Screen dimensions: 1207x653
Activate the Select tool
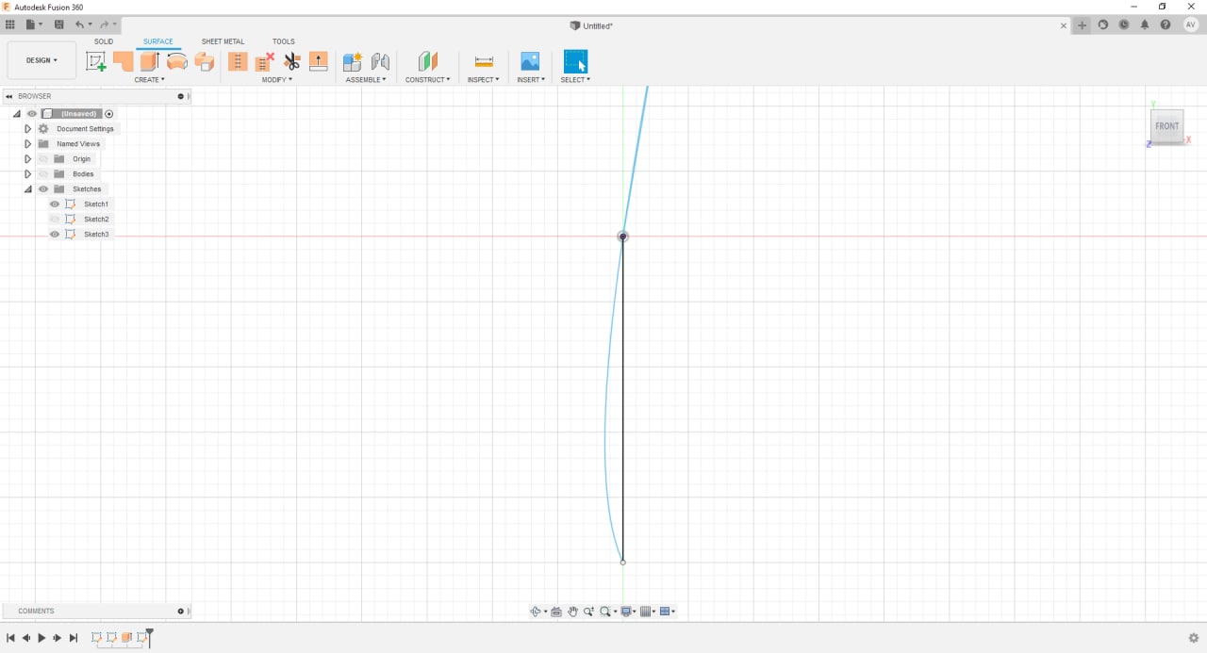click(575, 61)
